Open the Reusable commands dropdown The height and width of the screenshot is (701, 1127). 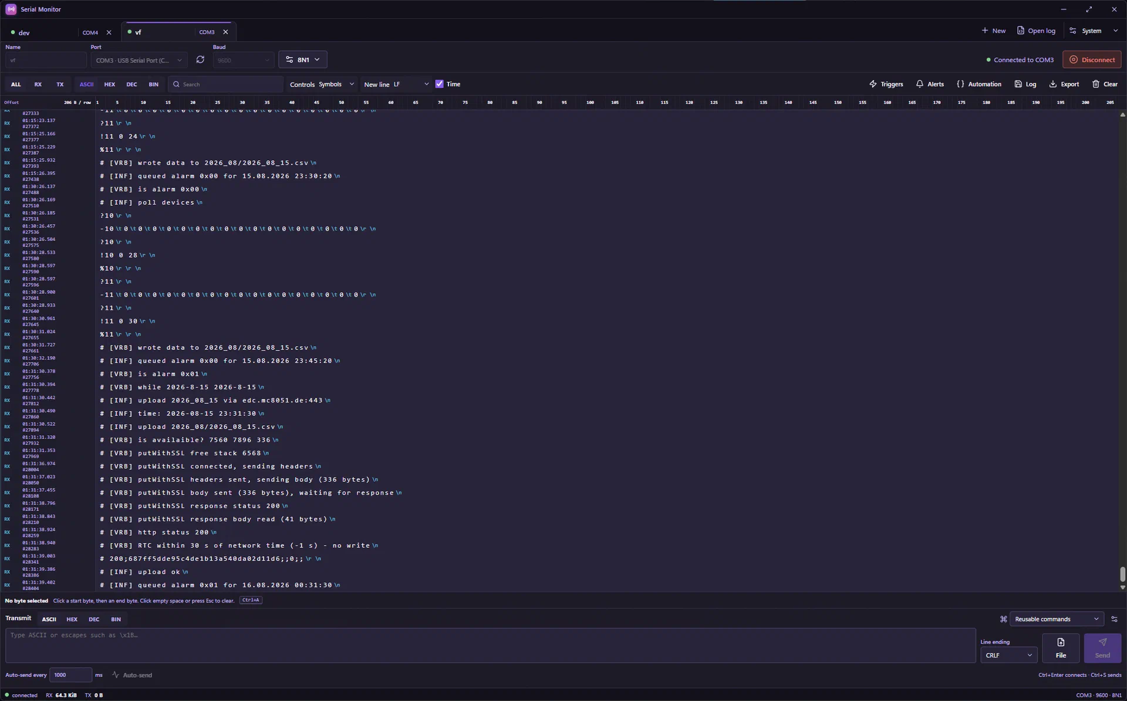pyautogui.click(x=1057, y=619)
